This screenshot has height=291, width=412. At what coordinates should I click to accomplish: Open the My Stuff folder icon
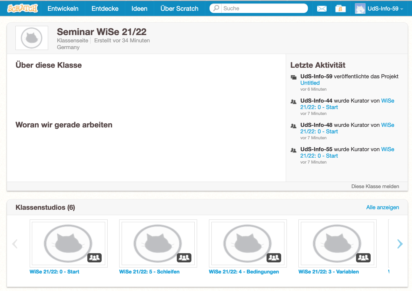click(x=340, y=9)
